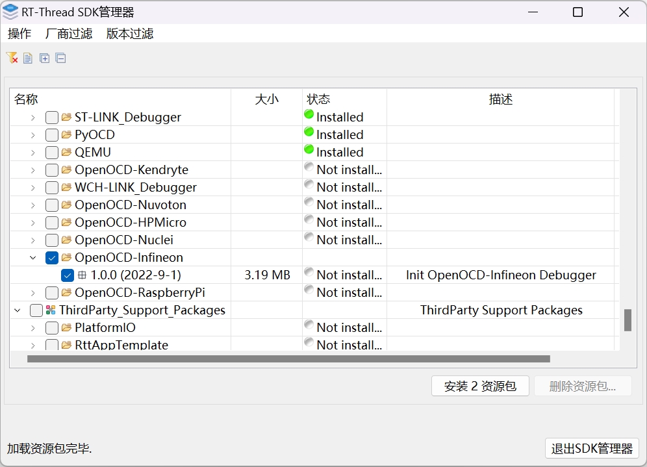Click the 名称 column header
The width and height of the screenshot is (647, 467).
(120, 99)
